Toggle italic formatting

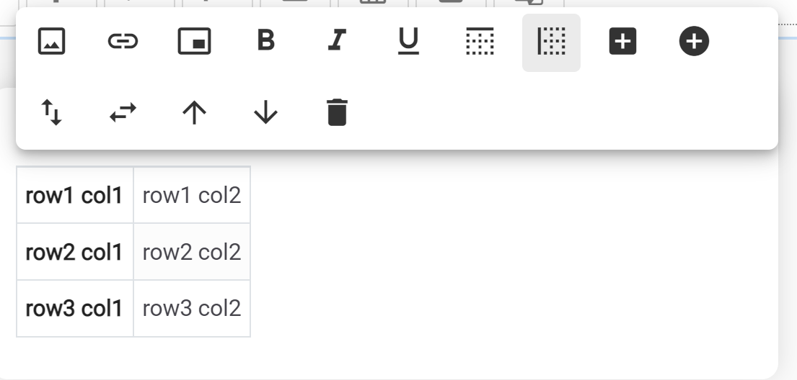tap(336, 42)
